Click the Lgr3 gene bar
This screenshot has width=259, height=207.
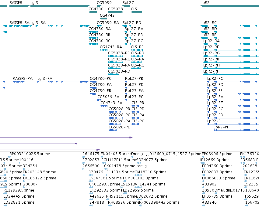(60, 6)
